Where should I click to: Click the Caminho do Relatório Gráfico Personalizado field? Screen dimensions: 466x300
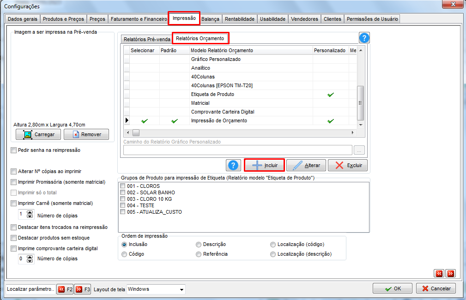coord(238,150)
